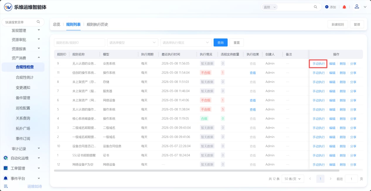Viewport: 371px width, 191px height.
Task: Click the 合规 status for rule ID 4
Action: point(204,118)
